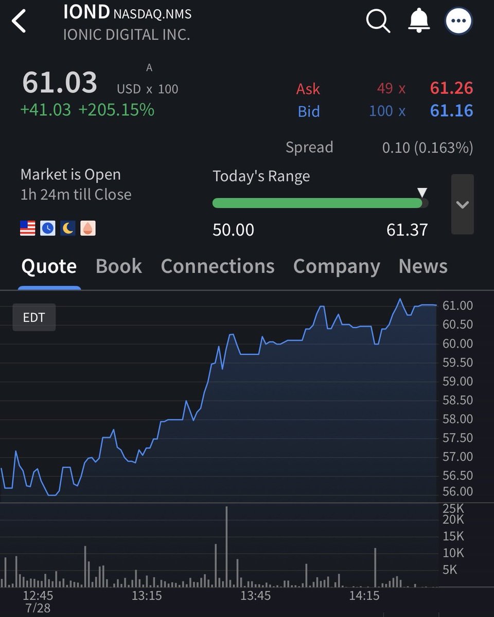Tap the +41.03 price change

point(46,110)
